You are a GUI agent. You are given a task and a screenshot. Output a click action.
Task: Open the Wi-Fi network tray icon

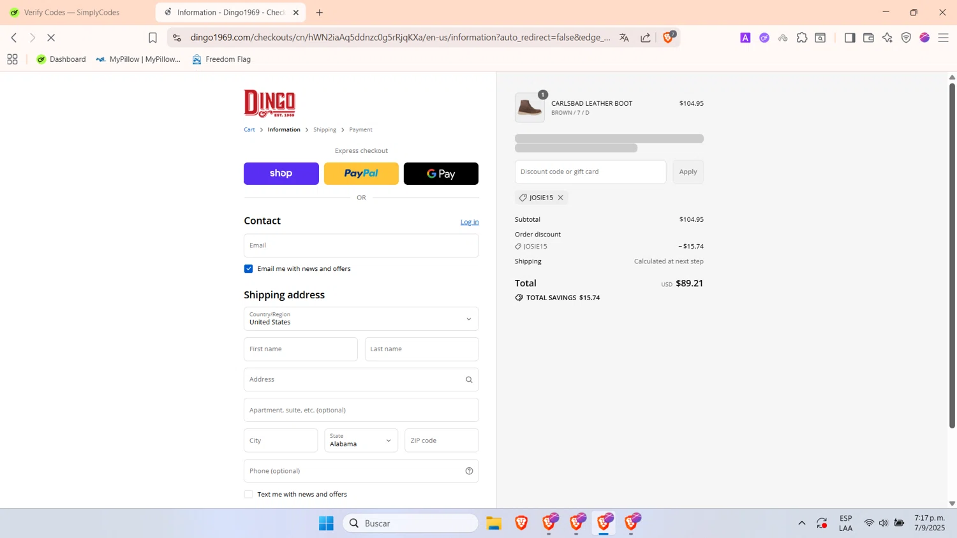click(869, 523)
